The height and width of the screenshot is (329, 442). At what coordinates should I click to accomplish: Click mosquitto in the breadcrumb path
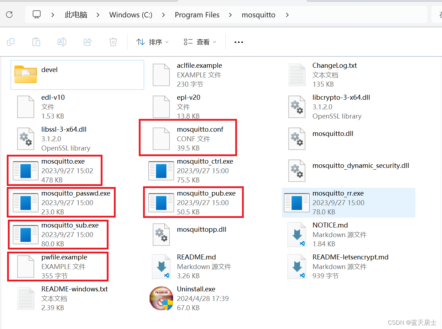pyautogui.click(x=258, y=15)
